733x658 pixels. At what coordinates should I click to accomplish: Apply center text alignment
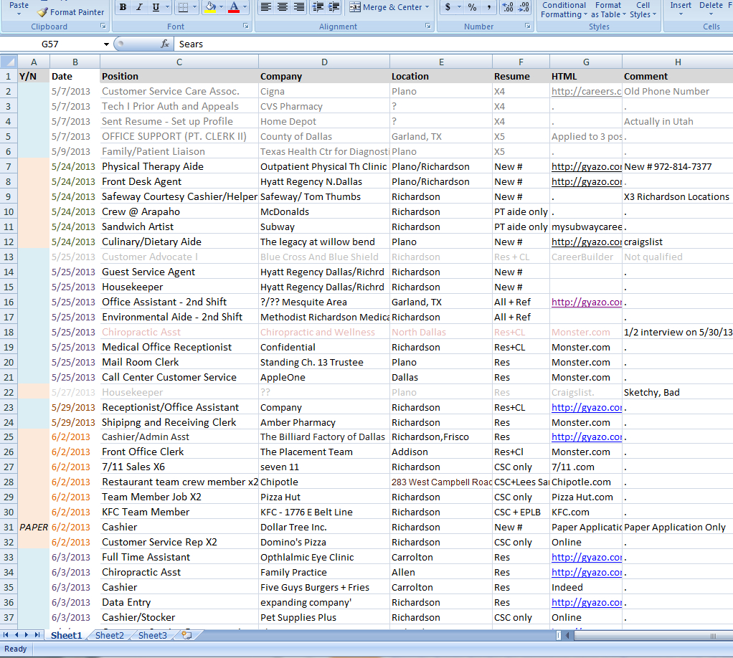click(x=283, y=7)
